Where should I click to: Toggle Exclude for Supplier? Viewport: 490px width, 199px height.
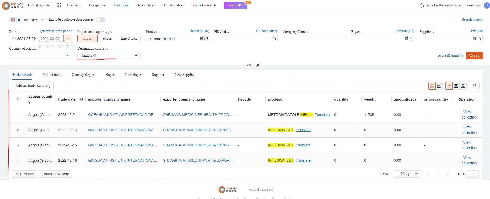477,31
